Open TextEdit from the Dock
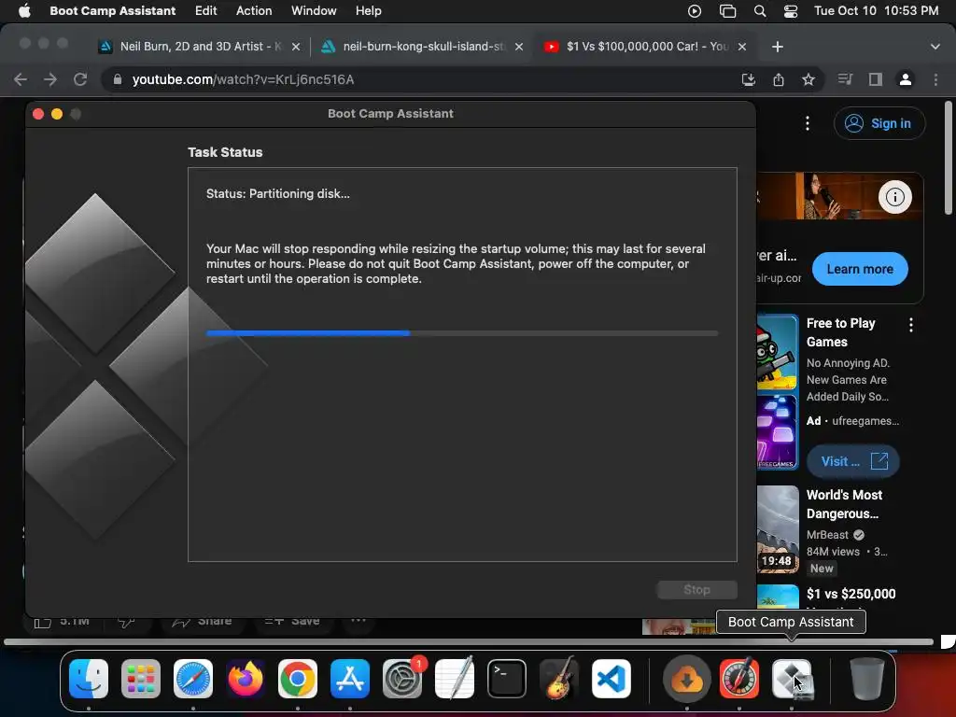956x717 pixels. click(455, 679)
